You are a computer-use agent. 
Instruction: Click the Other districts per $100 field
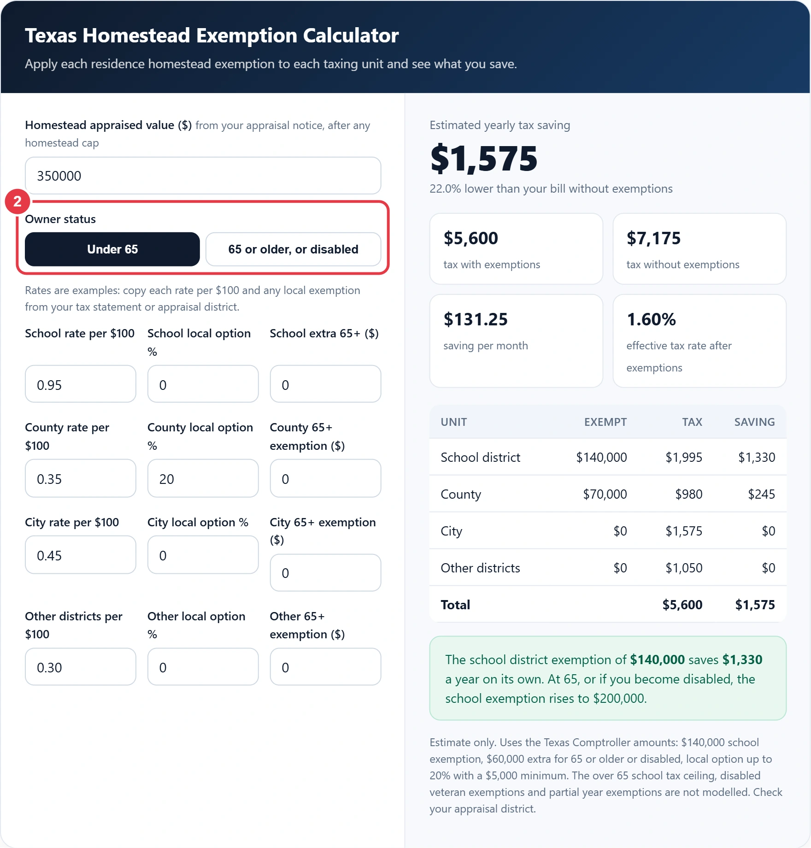81,667
